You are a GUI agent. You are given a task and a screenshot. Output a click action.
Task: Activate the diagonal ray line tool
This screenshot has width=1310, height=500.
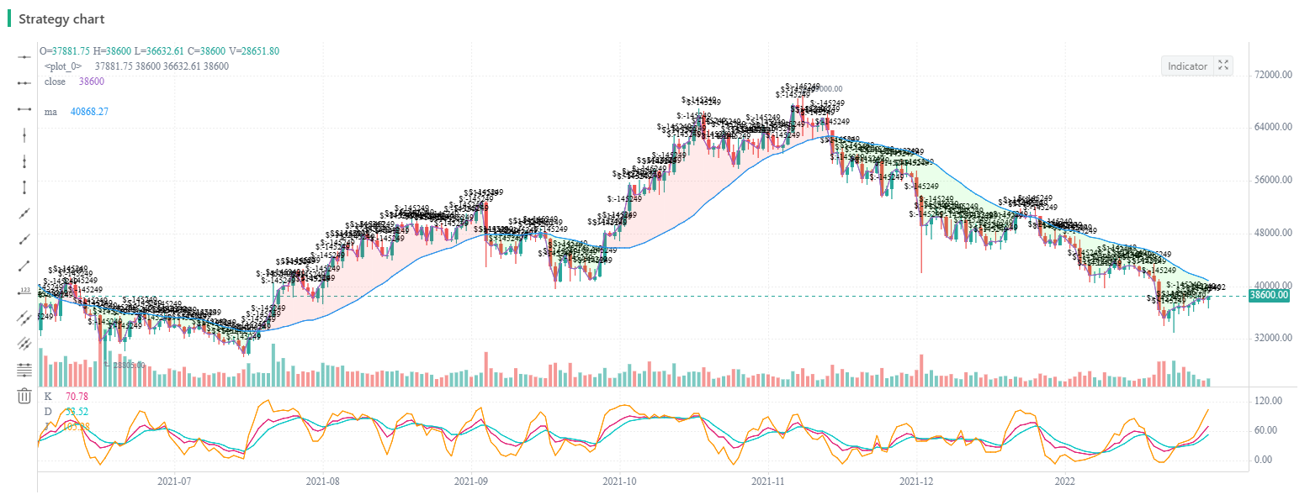[x=24, y=239]
